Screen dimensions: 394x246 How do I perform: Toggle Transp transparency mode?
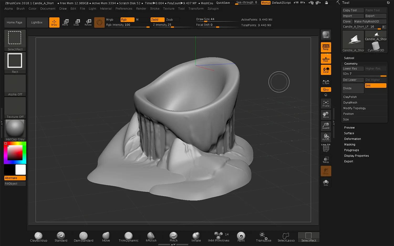click(x=326, y=160)
